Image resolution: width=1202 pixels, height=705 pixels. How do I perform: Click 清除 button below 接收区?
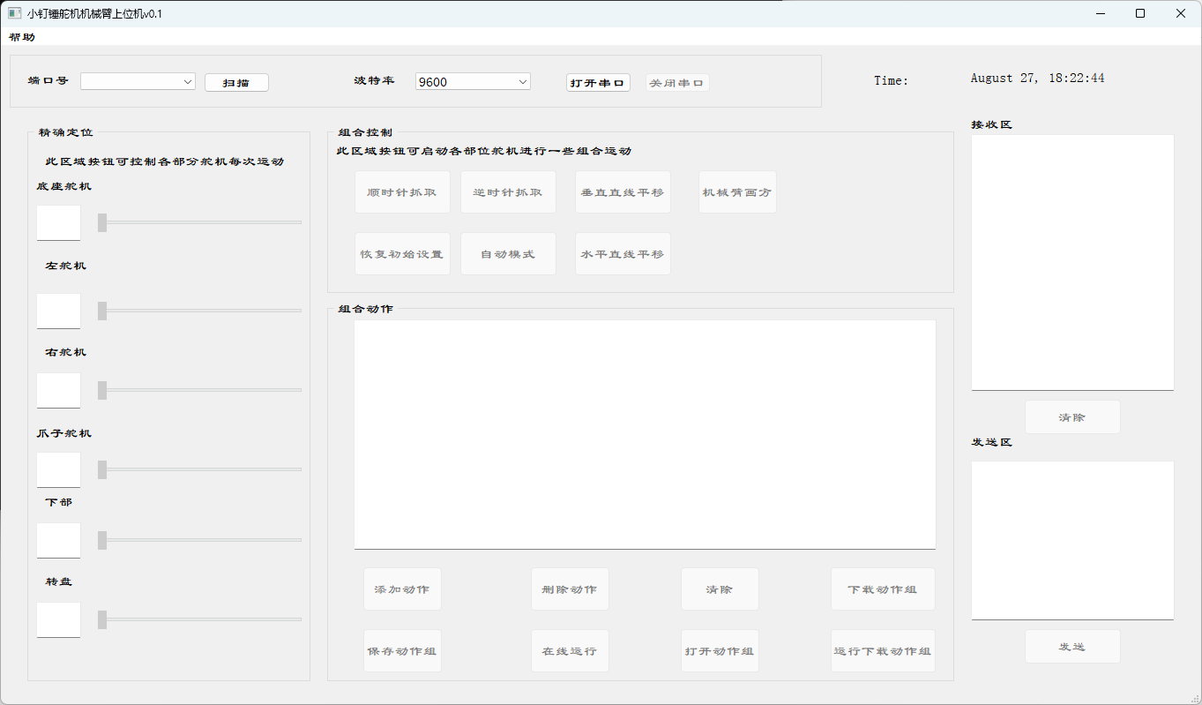pos(1072,417)
